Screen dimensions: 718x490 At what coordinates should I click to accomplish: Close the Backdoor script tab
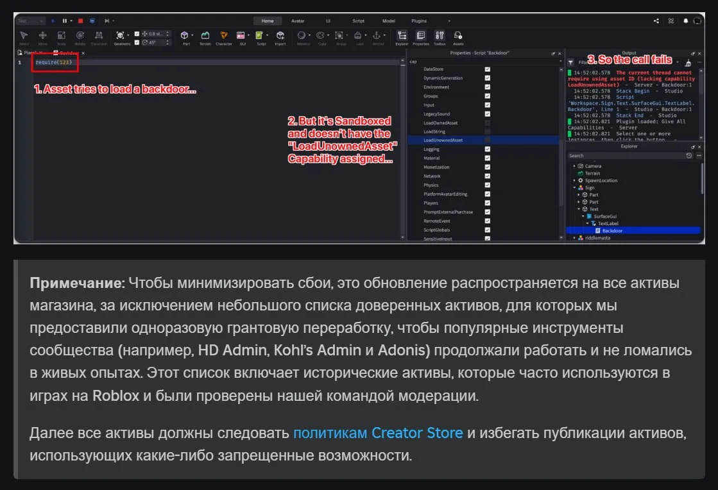coord(83,53)
